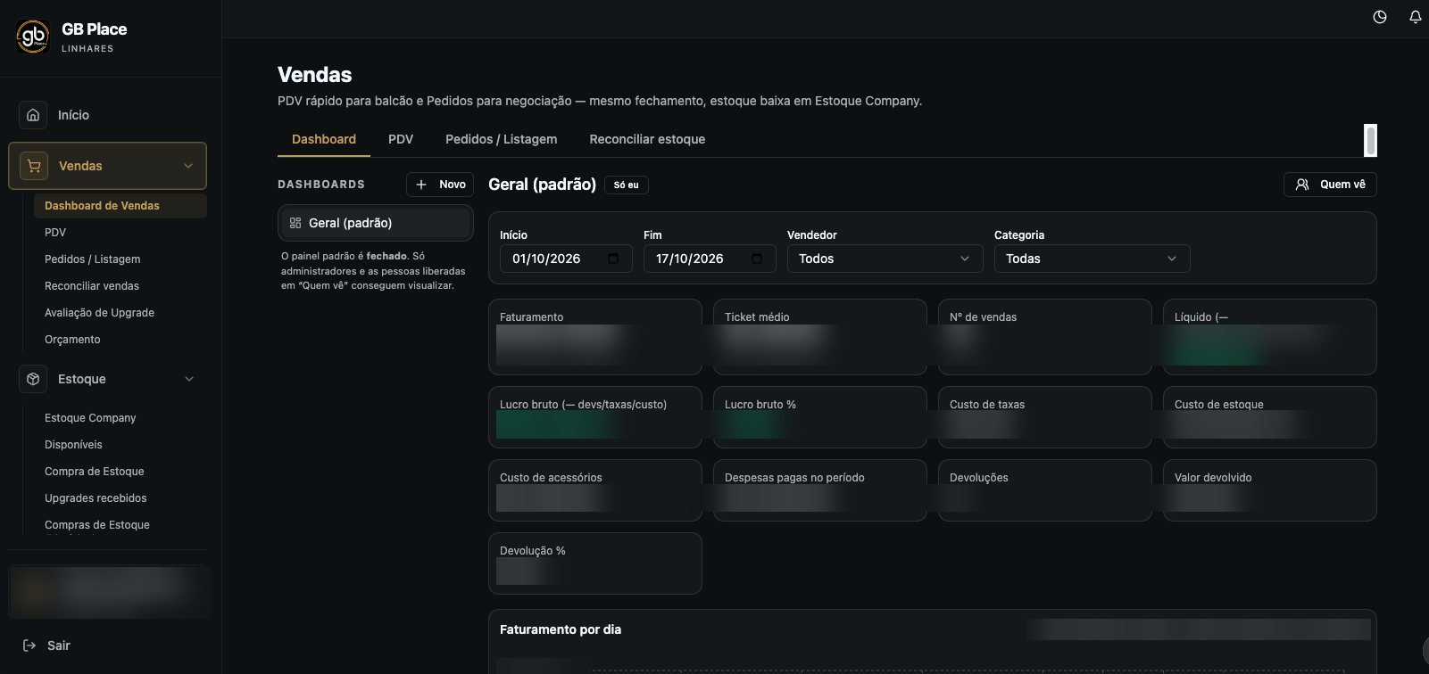
Task: Click the Início home icon
Action: pyautogui.click(x=33, y=115)
